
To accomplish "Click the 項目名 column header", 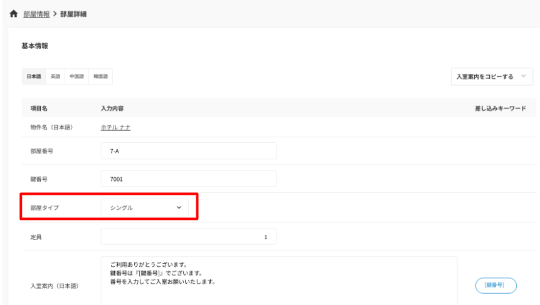I will tap(40, 109).
